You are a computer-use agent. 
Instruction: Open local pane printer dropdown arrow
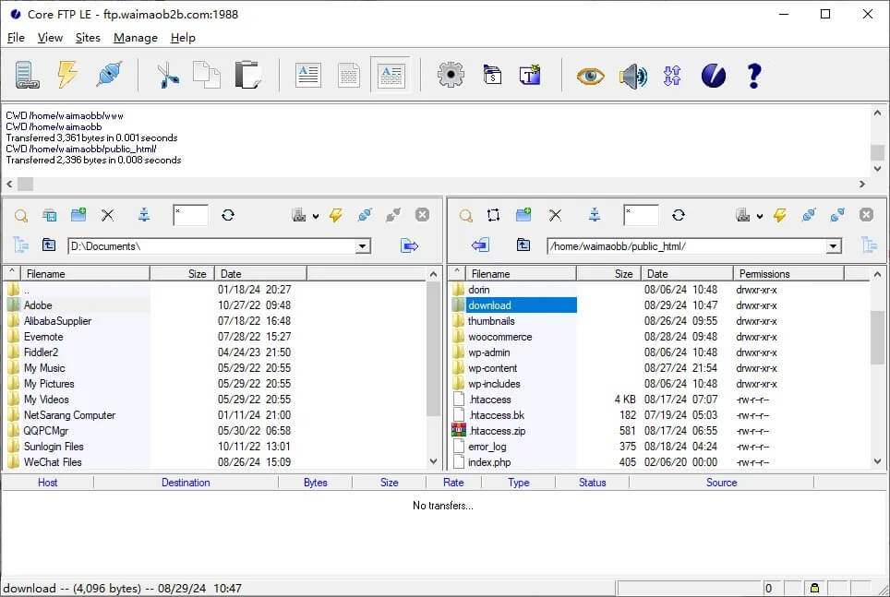316,216
